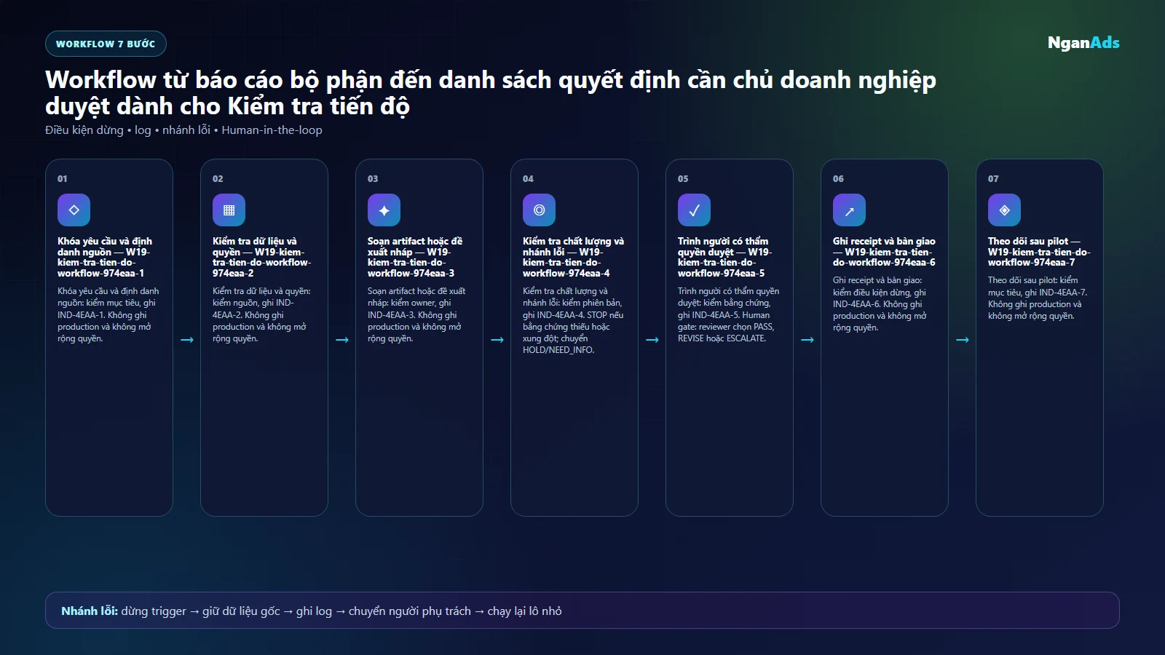Select the main Workflow slide title

[x=491, y=92]
